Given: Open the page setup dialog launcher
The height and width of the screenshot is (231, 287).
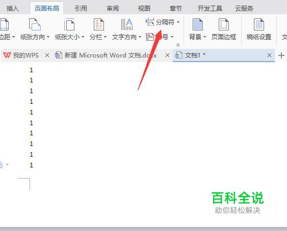Looking at the screenshot, I should [178, 45].
